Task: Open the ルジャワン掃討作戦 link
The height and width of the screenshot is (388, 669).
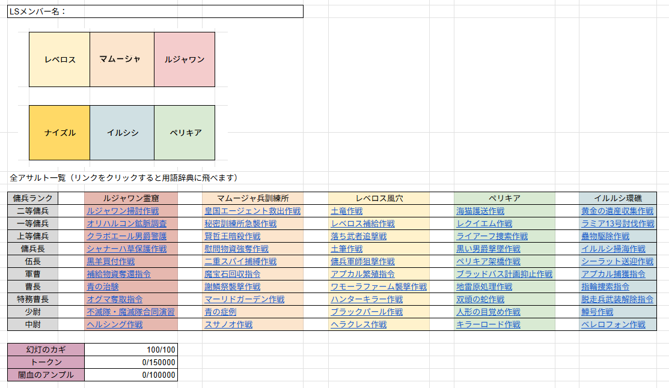Action: (123, 211)
